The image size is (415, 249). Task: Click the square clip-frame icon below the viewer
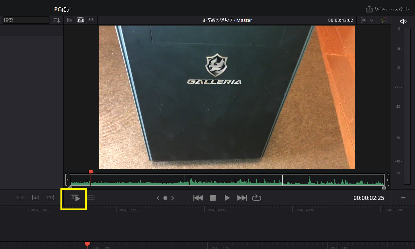point(35,197)
